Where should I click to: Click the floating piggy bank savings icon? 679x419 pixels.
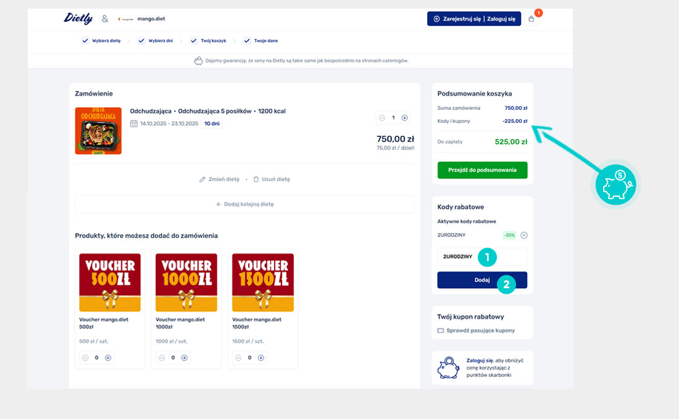pyautogui.click(x=615, y=185)
